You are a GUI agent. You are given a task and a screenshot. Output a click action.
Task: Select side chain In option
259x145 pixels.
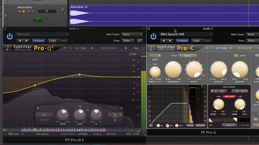click(x=214, y=91)
